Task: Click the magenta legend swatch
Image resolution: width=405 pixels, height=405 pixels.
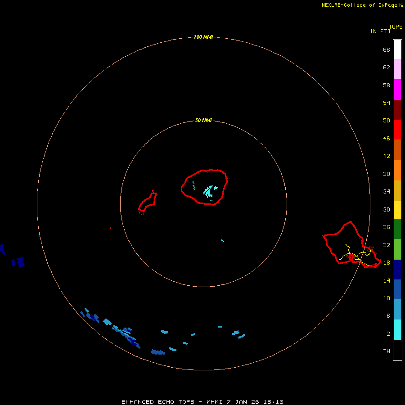Action: coord(397,90)
